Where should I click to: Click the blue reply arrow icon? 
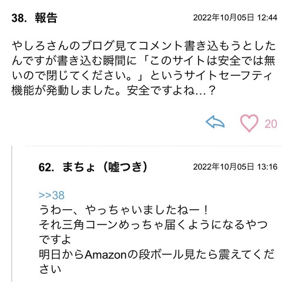point(215,122)
